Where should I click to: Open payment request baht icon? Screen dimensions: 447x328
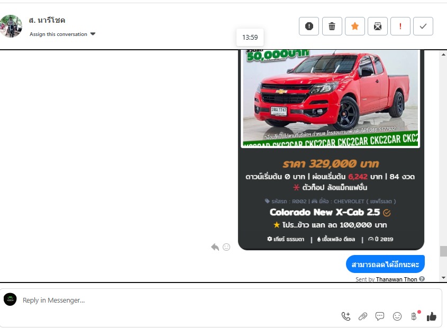tap(414, 316)
